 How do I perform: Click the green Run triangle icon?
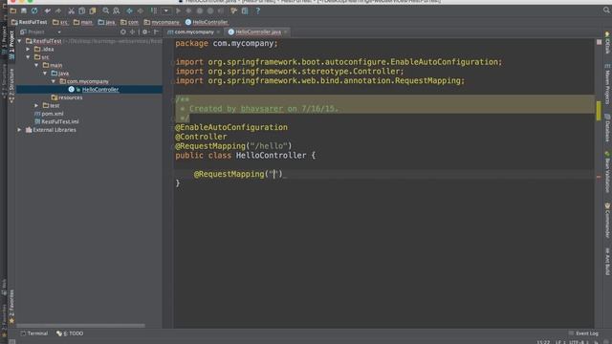tap(179, 11)
